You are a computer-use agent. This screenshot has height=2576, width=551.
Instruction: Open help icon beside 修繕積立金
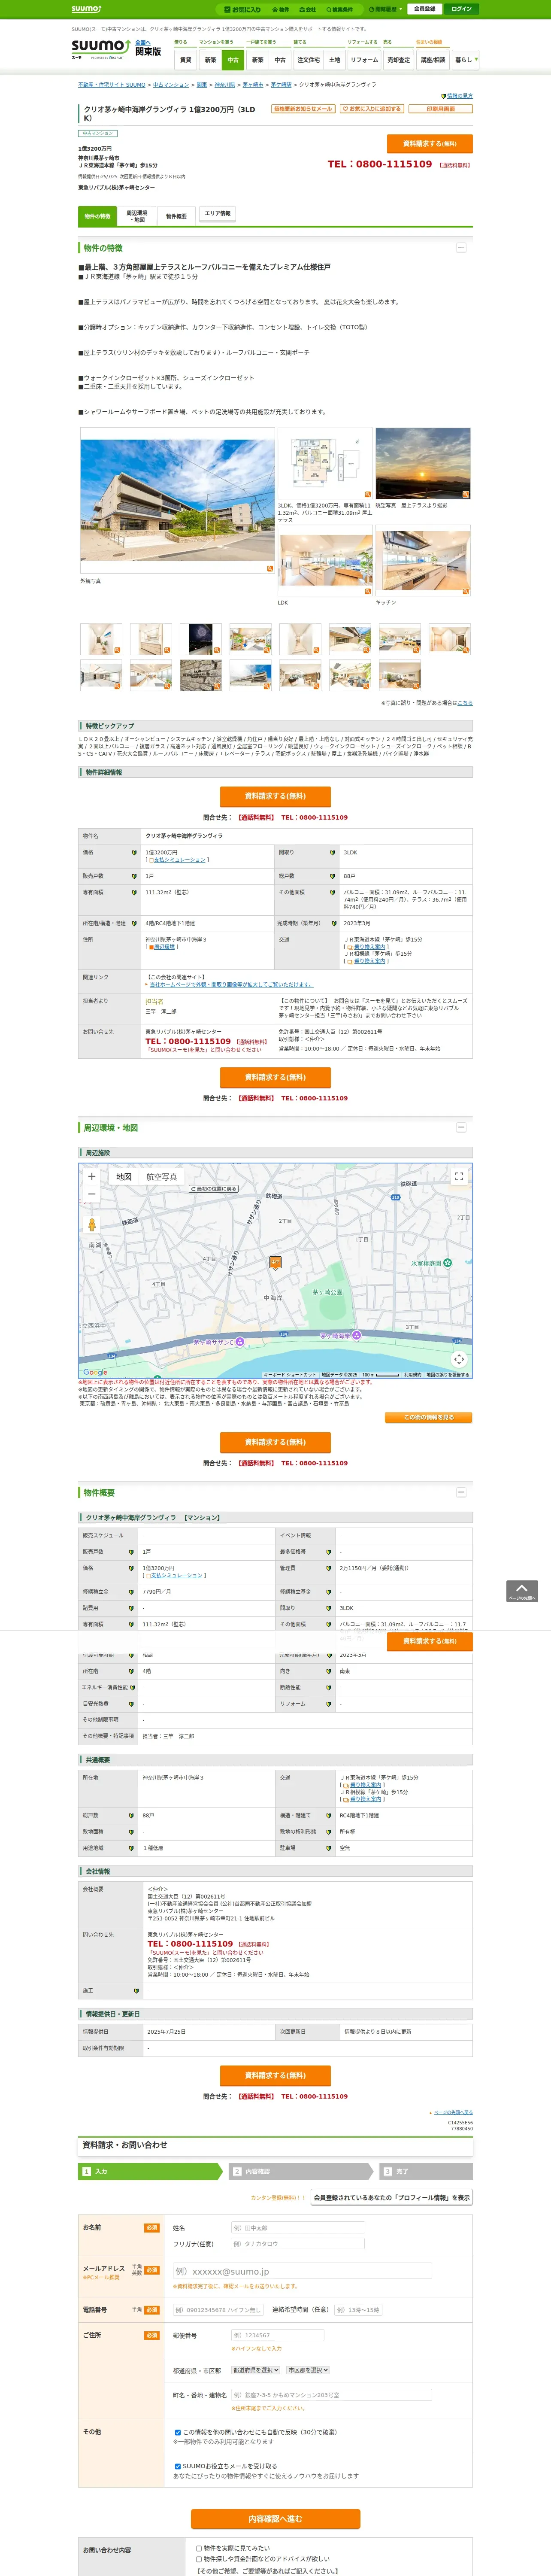pos(131,1591)
